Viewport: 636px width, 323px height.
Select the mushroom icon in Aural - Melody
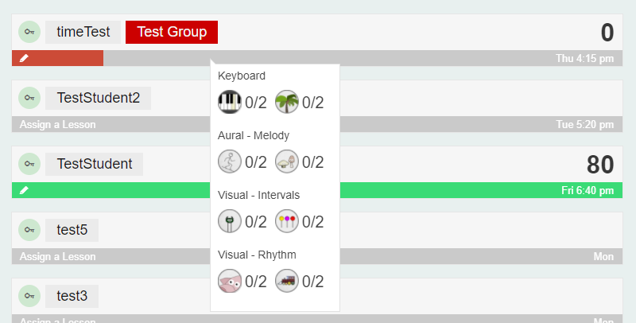pos(287,162)
